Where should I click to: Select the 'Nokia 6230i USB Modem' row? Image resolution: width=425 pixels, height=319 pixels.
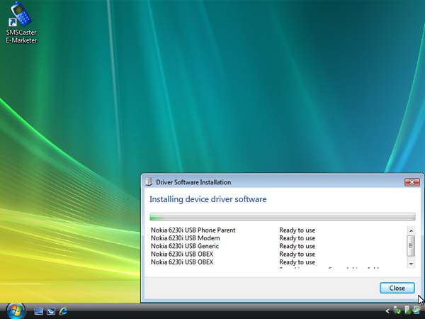click(x=186, y=238)
